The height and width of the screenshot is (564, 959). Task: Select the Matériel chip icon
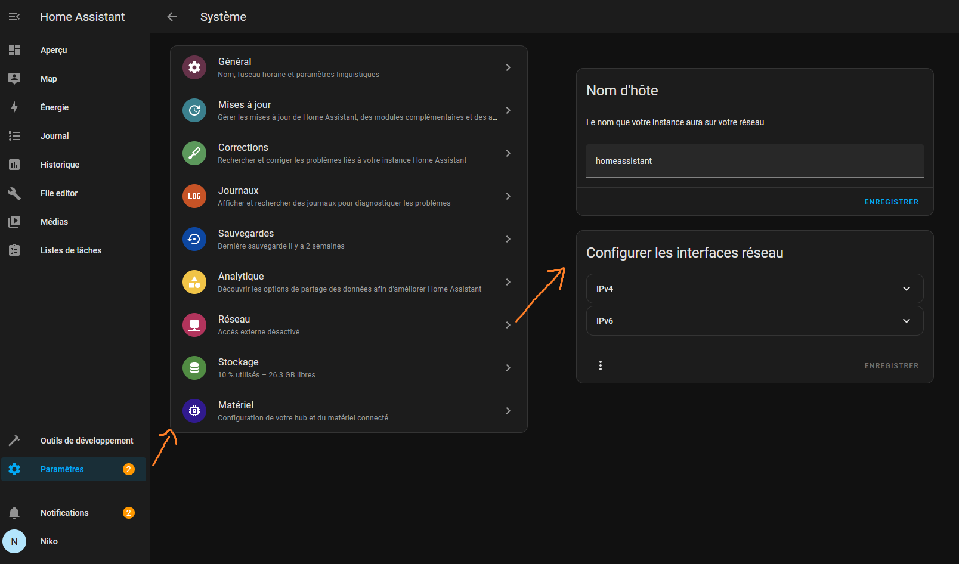(x=194, y=411)
